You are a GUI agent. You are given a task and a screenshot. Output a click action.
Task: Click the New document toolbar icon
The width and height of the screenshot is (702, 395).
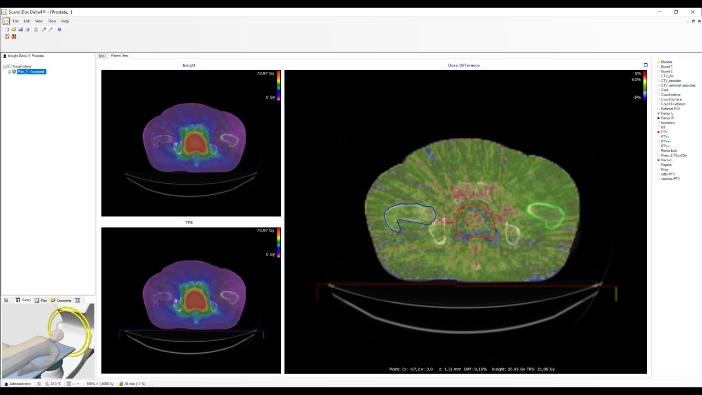(x=7, y=30)
